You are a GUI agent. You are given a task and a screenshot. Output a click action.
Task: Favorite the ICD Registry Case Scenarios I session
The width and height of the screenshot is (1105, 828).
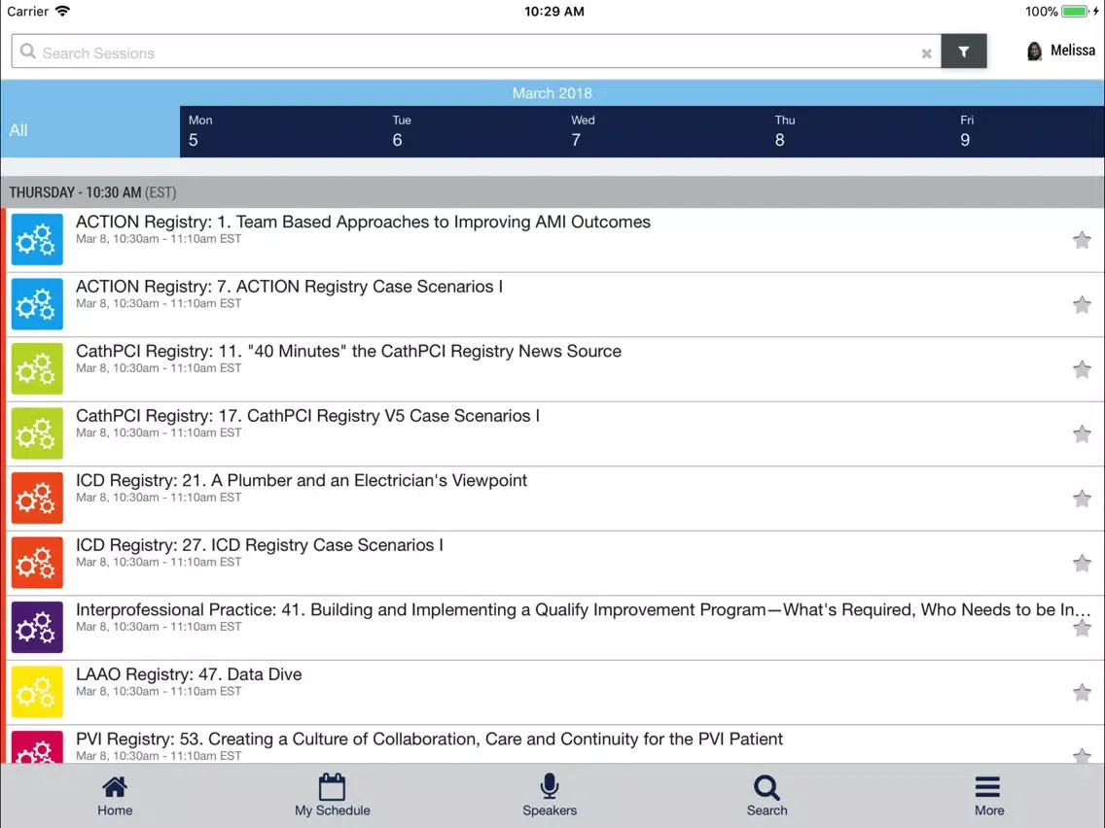pyautogui.click(x=1082, y=564)
